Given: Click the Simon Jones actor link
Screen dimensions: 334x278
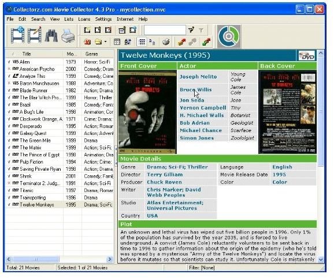Looking at the screenshot, I should (197, 138).
